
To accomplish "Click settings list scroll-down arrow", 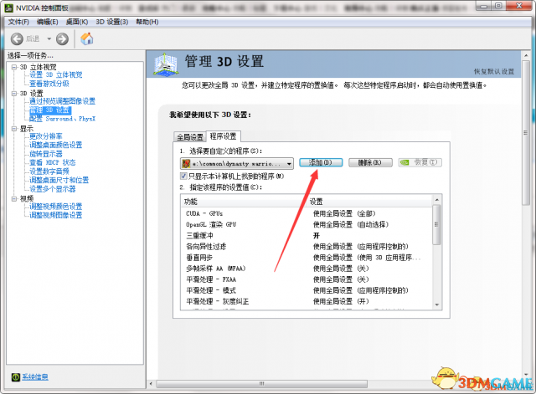I will 436,304.
